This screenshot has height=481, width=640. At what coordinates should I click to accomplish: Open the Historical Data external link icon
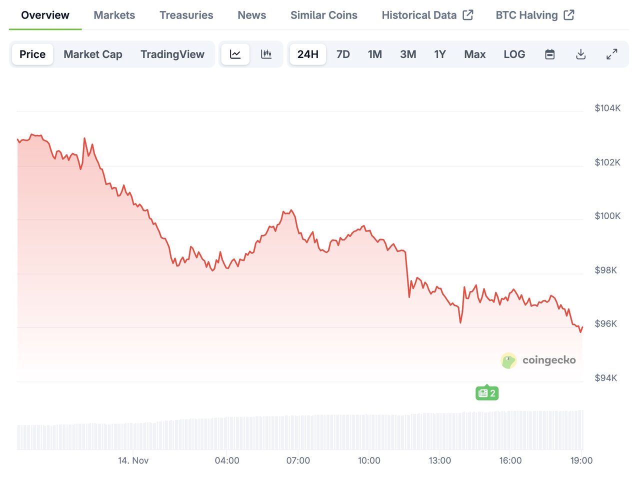(468, 15)
